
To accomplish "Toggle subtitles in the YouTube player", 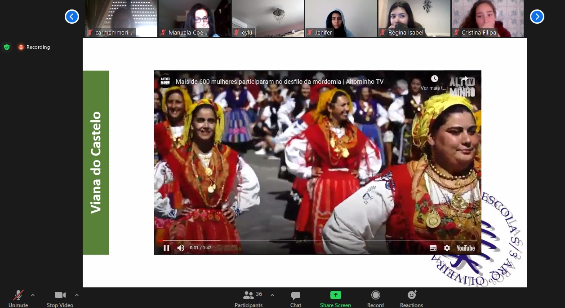I will click(433, 248).
